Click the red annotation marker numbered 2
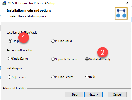This screenshot has width=132, height=100. point(103,52)
